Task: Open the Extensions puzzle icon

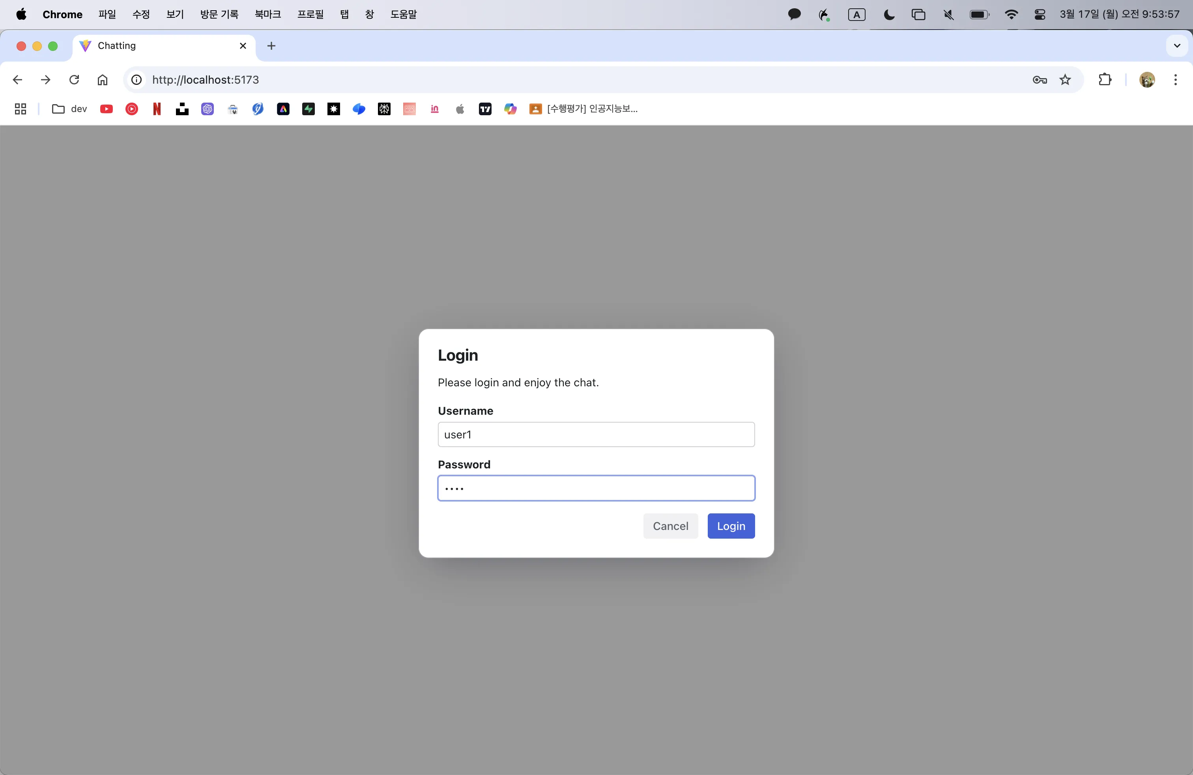Action: point(1105,80)
